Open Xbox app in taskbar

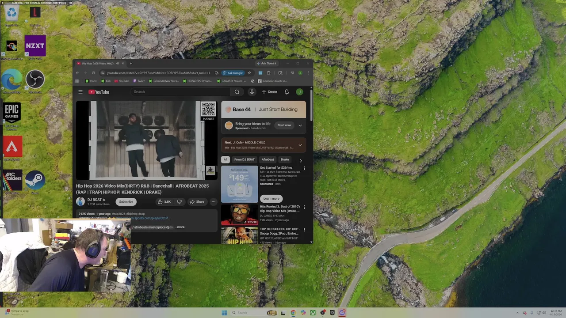(x=313, y=313)
